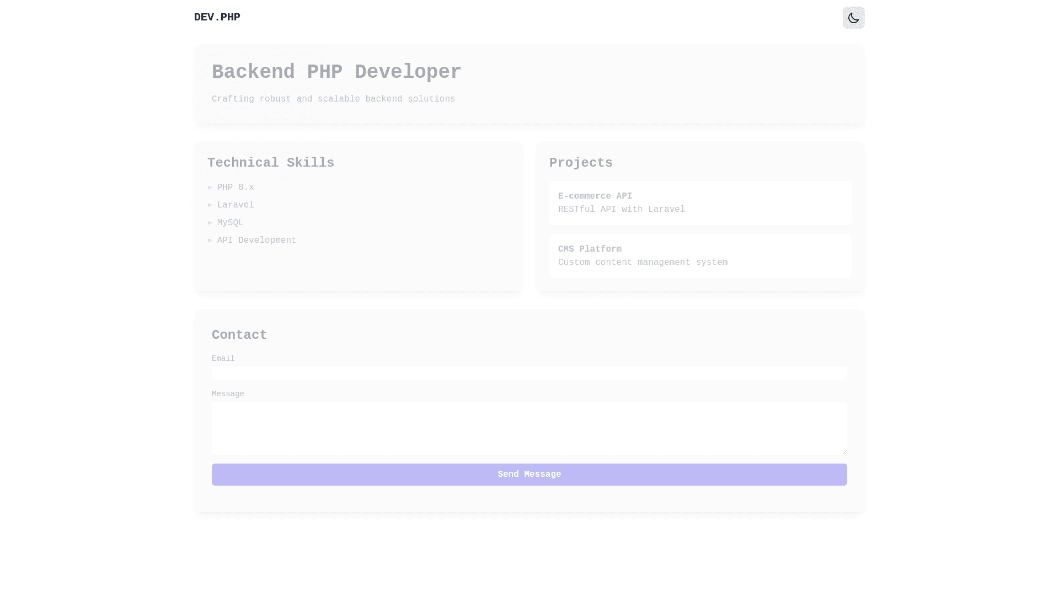Image resolution: width=1059 pixels, height=596 pixels.
Task: Click the PHP 8.x skill item
Action: (x=236, y=188)
